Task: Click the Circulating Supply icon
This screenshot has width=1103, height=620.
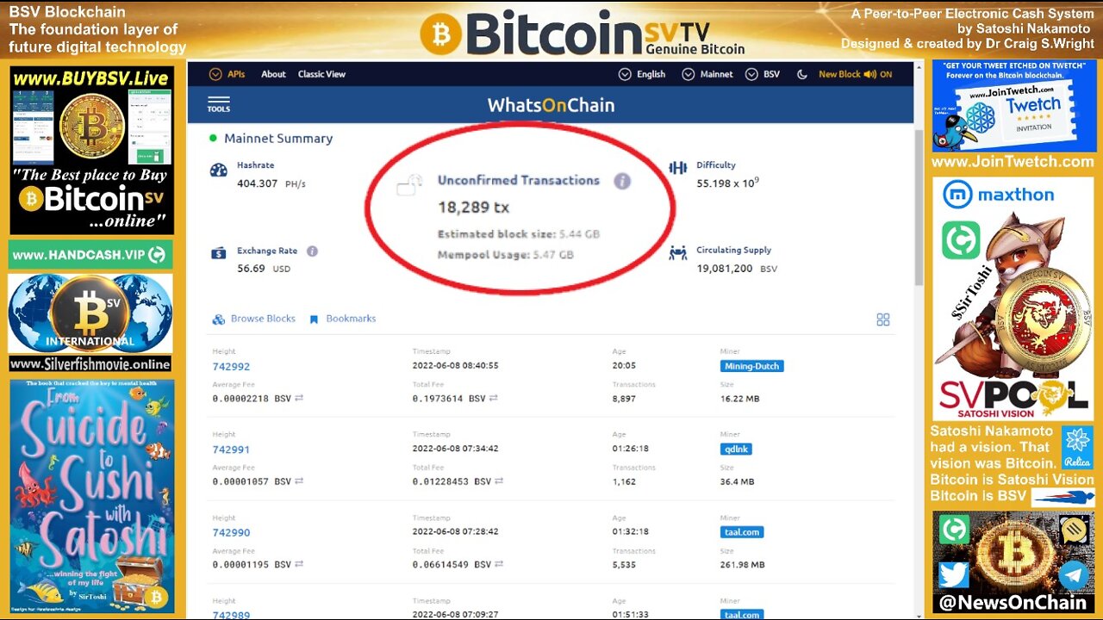Action: [679, 252]
